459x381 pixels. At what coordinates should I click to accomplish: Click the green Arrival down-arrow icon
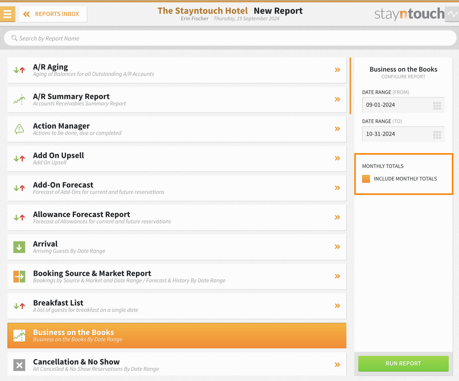pos(19,247)
